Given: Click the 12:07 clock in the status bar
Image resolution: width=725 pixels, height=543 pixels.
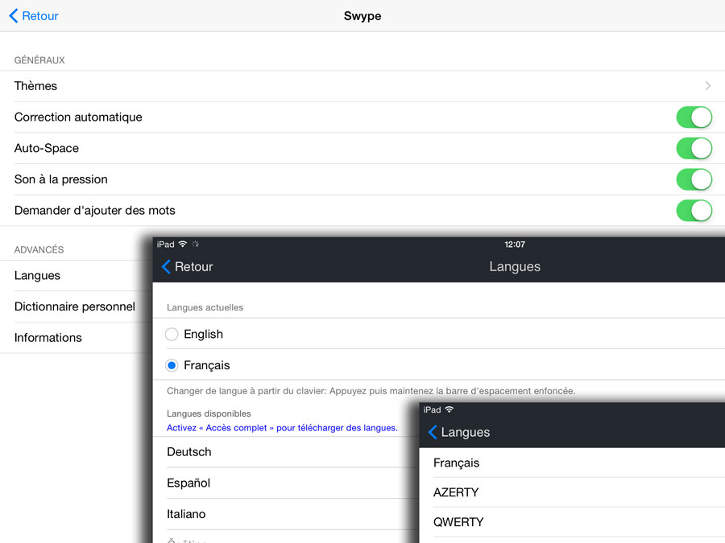Looking at the screenshot, I should click(515, 245).
